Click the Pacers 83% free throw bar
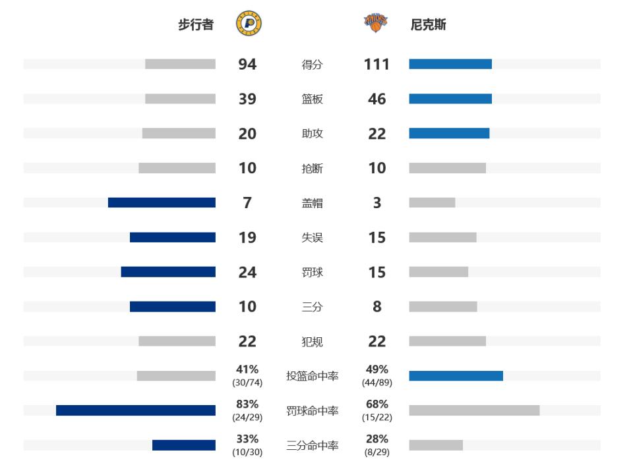Viewport: 633px width, 467px height. (136, 410)
